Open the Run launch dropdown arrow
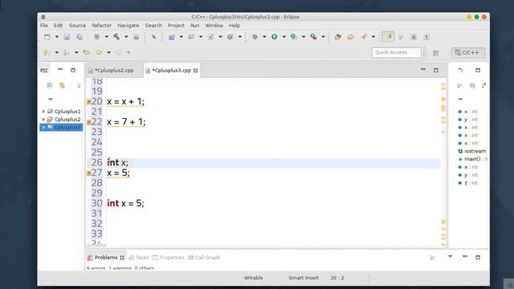 click(x=284, y=37)
